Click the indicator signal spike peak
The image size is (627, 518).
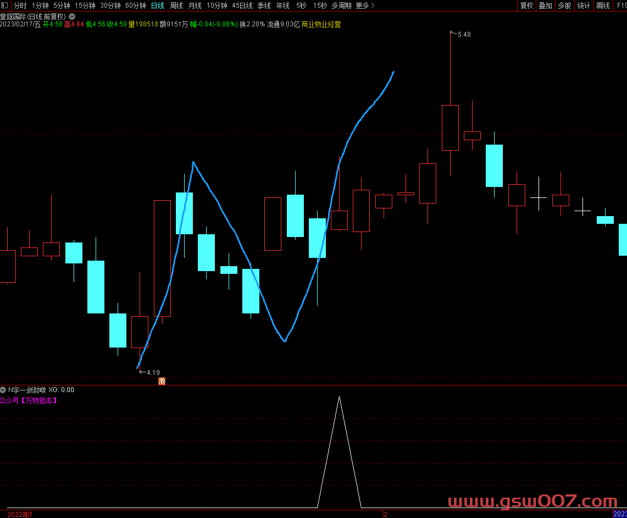339,397
